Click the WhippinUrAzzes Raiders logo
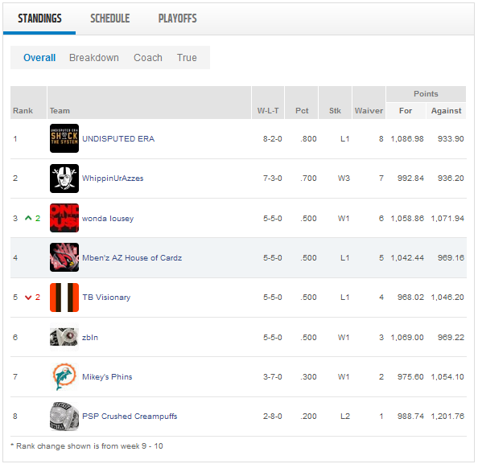Image resolution: width=478 pixels, height=468 pixels. pyautogui.click(x=64, y=179)
